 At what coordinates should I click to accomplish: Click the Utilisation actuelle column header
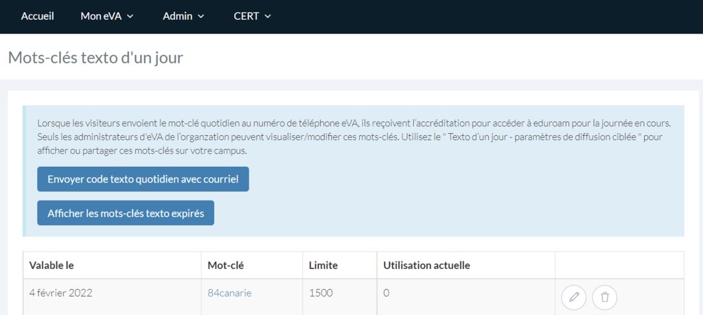(426, 265)
